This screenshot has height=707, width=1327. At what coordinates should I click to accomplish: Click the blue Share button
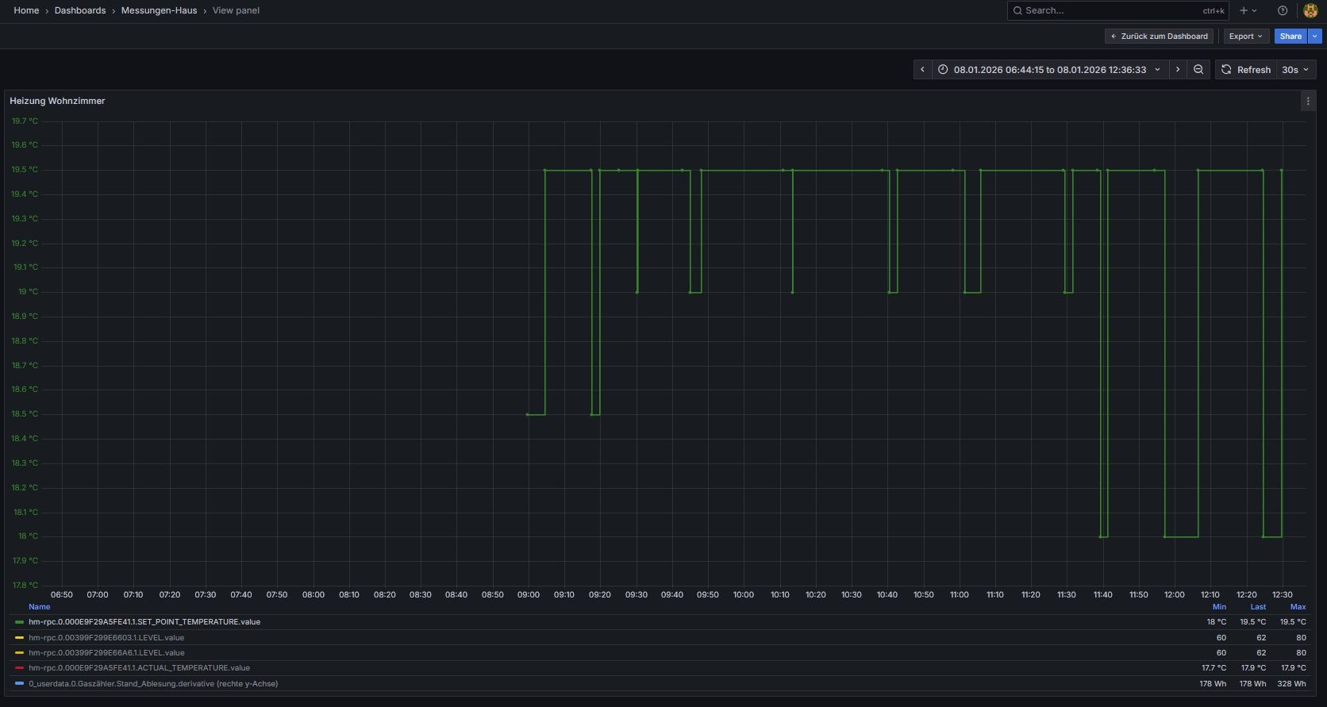pyautogui.click(x=1290, y=37)
